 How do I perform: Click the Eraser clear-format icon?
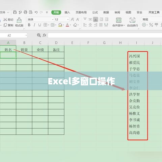click(x=75, y=25)
